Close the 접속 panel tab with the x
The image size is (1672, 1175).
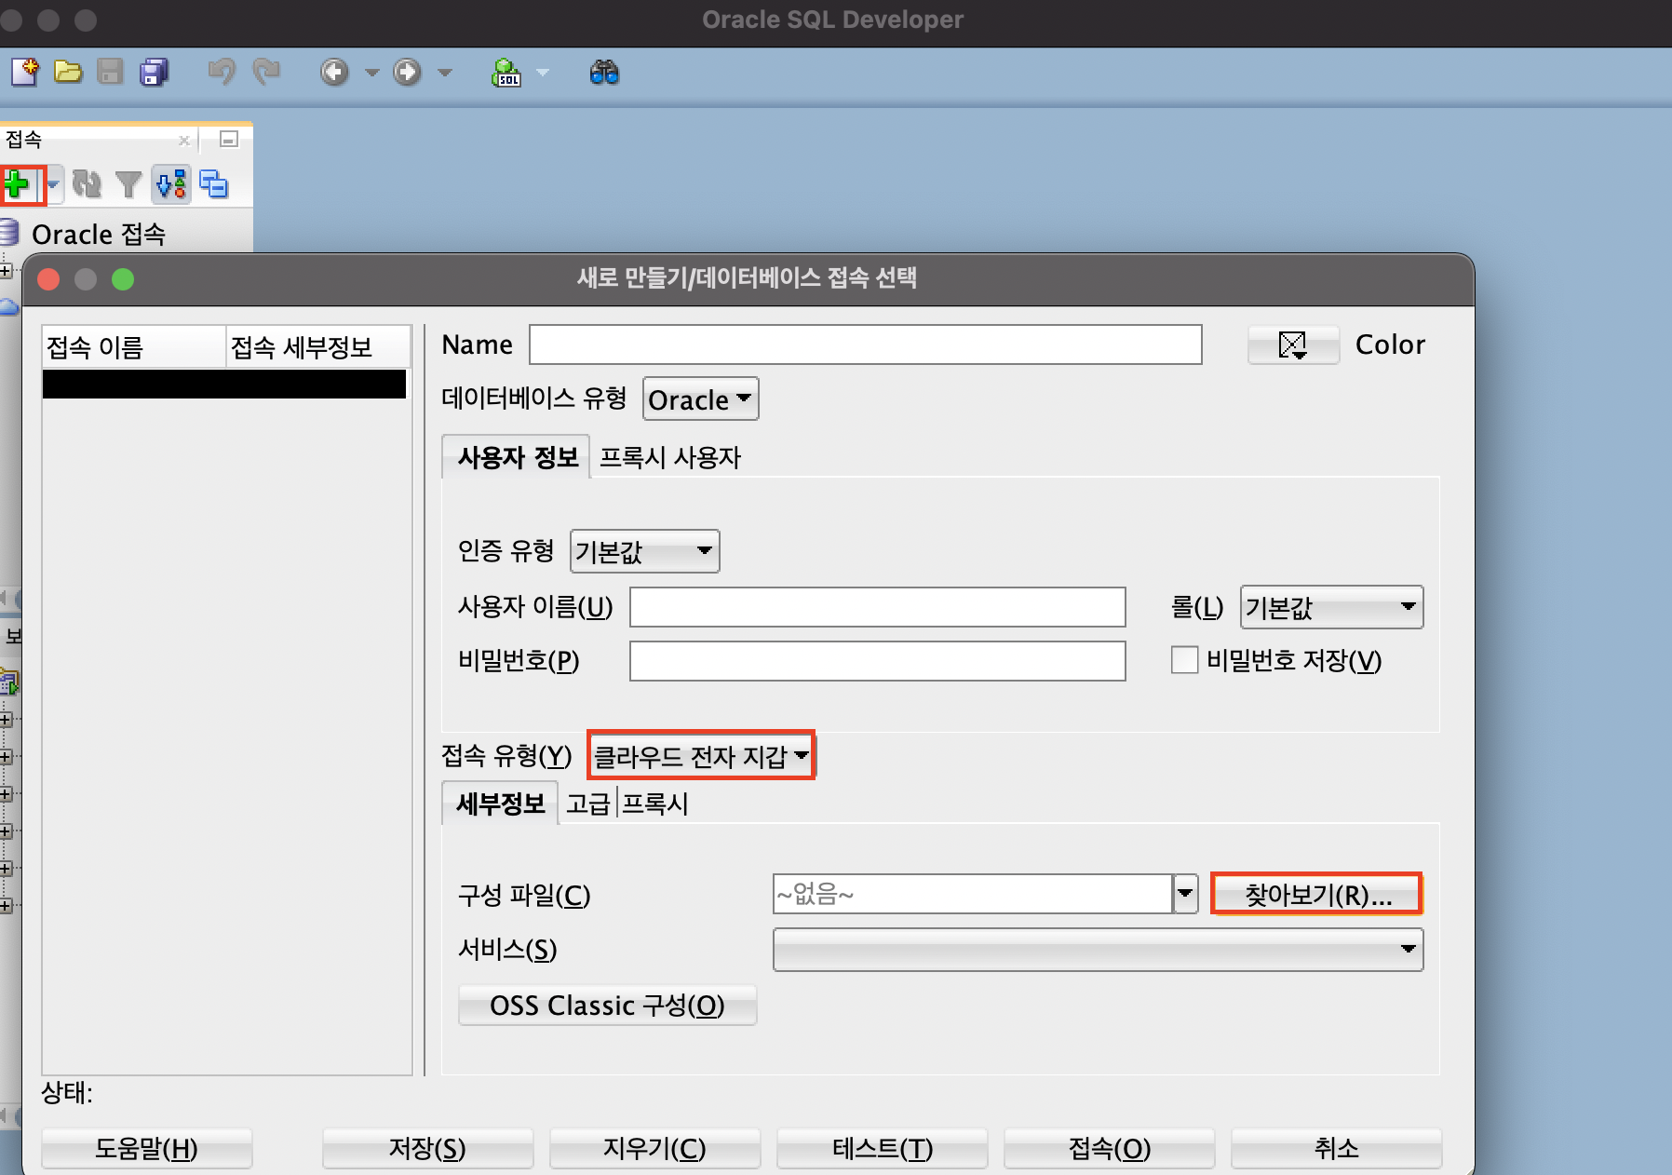point(184,141)
